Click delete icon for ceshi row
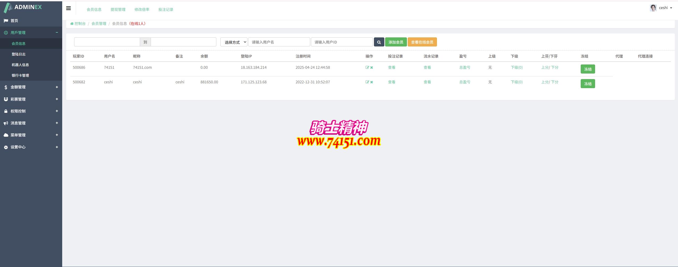This screenshot has height=267, width=678. coord(372,82)
